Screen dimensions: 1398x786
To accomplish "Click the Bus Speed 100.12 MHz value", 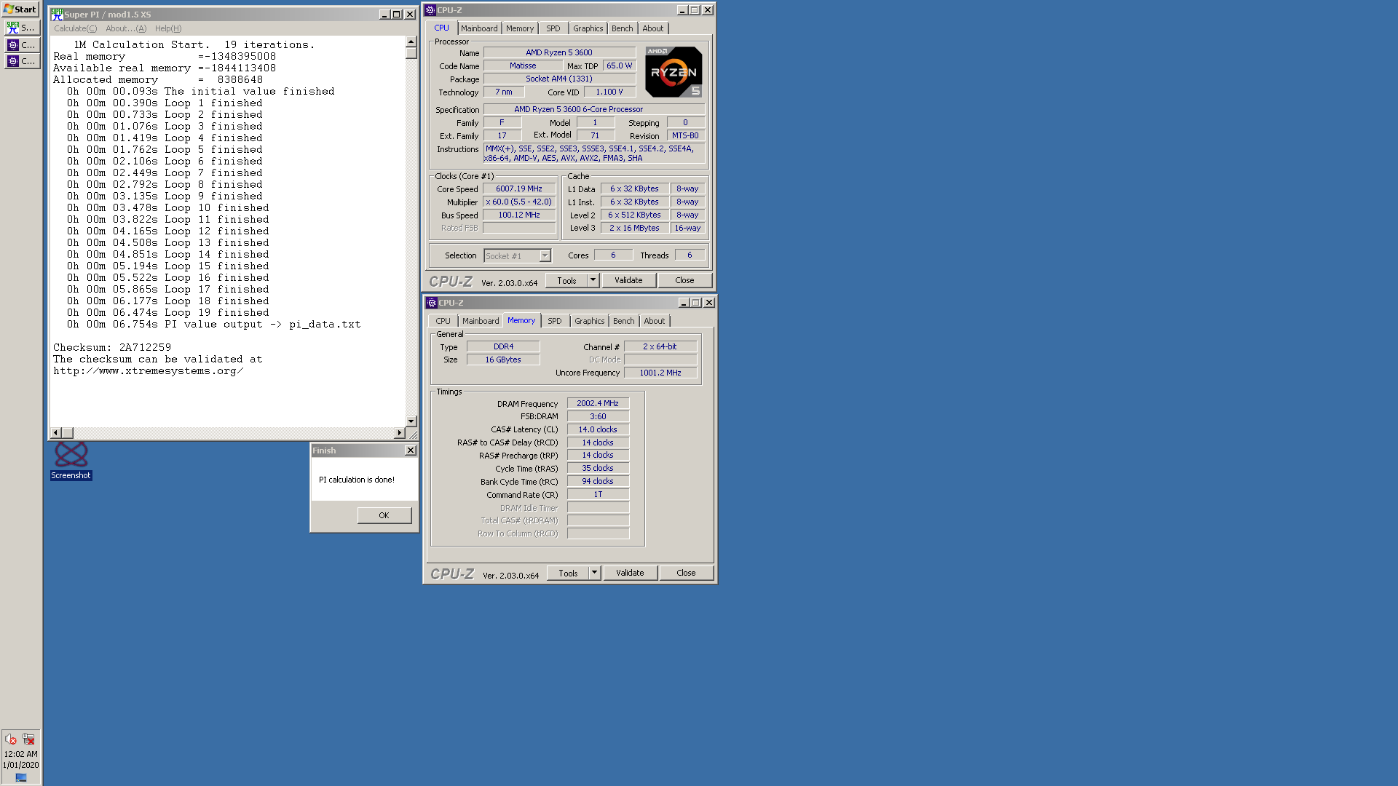I will (x=519, y=215).
